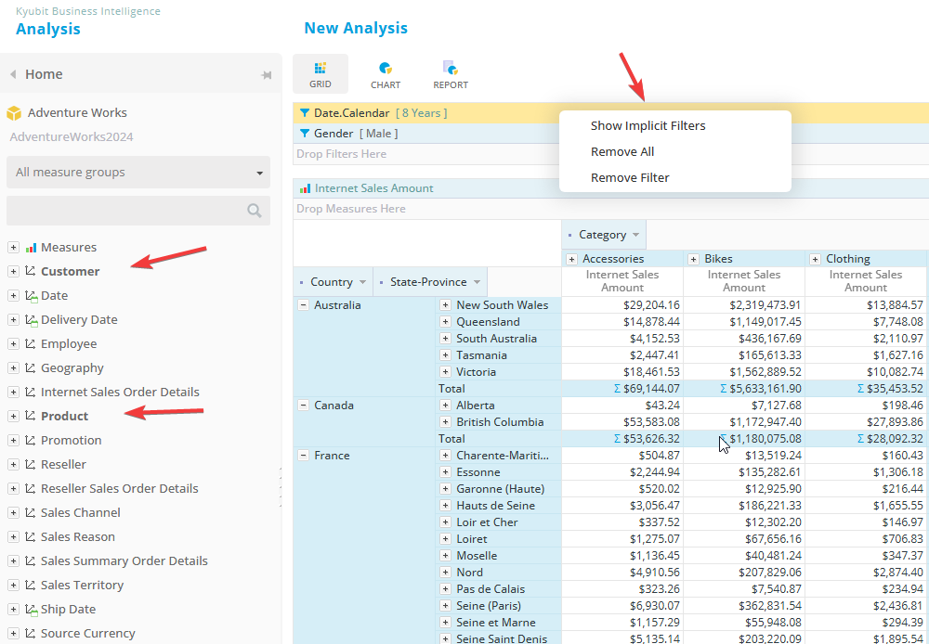Click Remove Filter menu option

[x=630, y=178]
